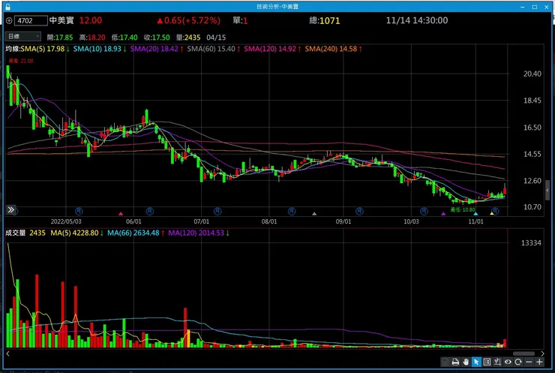This screenshot has height=373, width=555.
Task: Click the 09/01 date axis label
Action: tap(343, 221)
